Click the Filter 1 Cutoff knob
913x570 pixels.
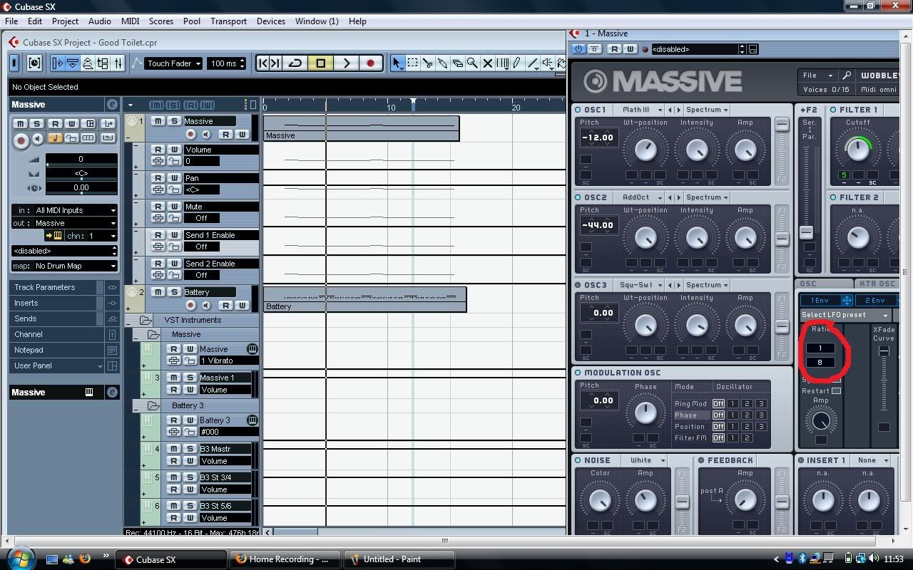click(858, 149)
